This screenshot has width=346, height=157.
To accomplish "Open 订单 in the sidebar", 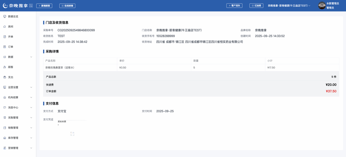I will [x=11, y=47].
